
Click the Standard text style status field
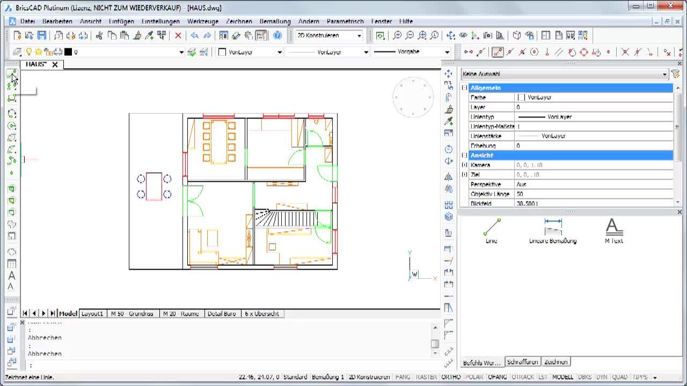[x=295, y=377]
